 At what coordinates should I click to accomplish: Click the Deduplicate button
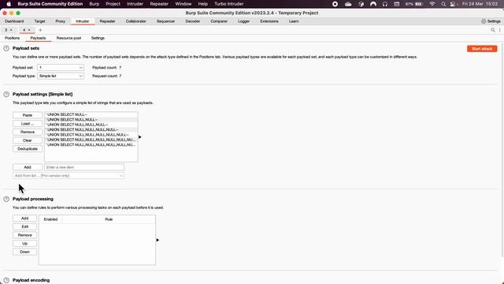[x=28, y=149]
